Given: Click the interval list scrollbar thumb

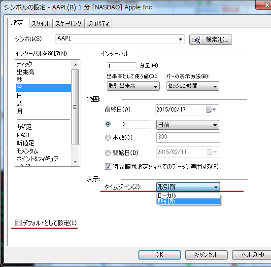Looking at the screenshot, I should click(75, 107).
